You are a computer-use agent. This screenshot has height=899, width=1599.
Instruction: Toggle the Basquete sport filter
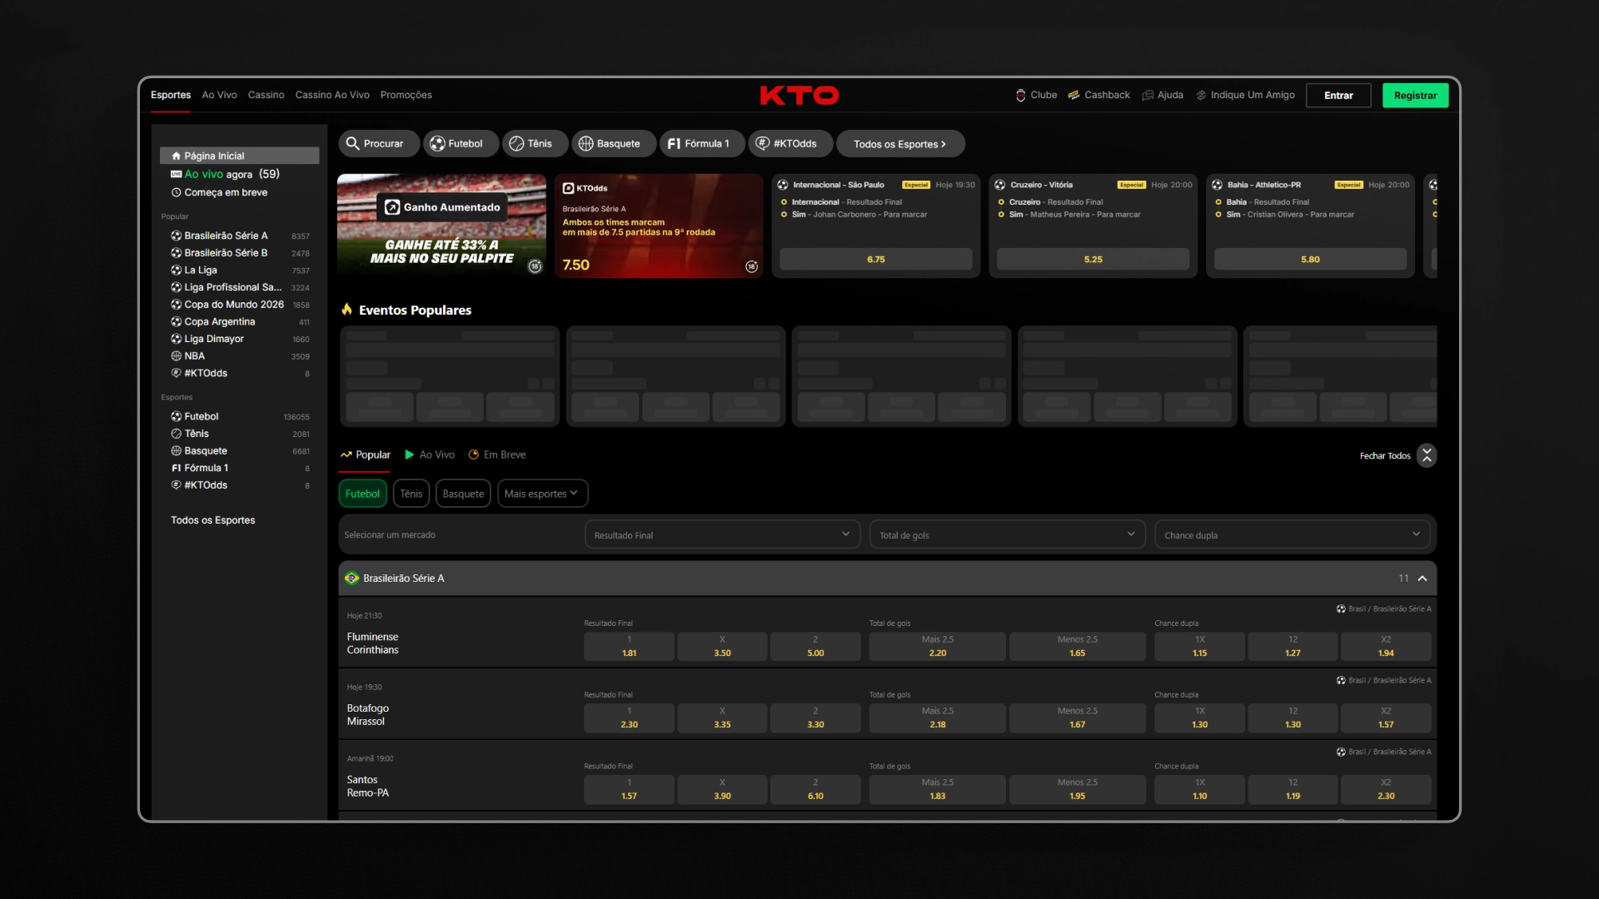(x=463, y=494)
